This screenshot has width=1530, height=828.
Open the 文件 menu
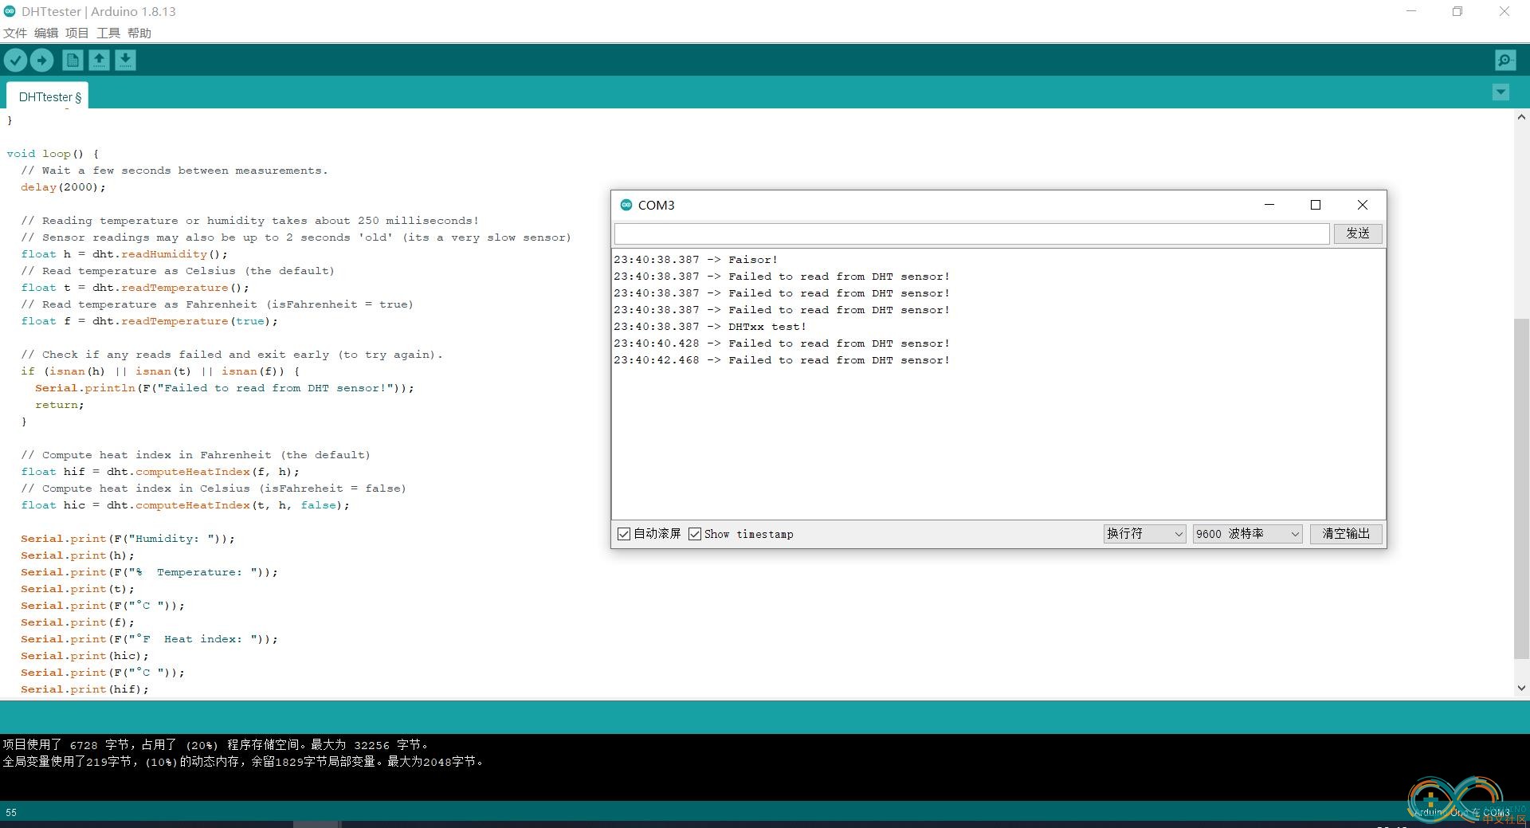(x=15, y=33)
